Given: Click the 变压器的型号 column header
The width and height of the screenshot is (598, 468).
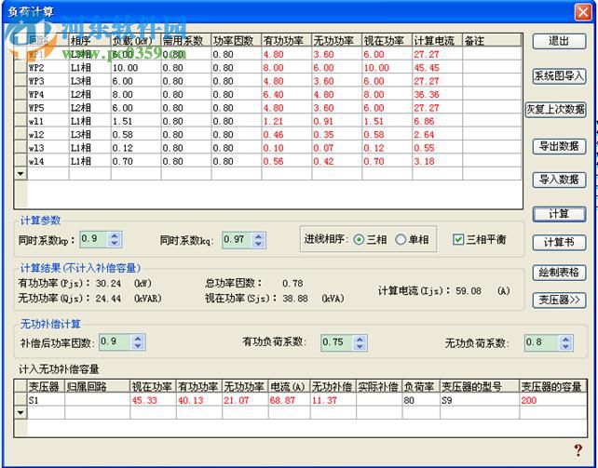Looking at the screenshot, I should pyautogui.click(x=480, y=386).
